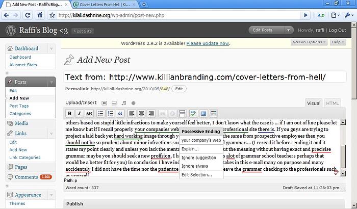The width and height of the screenshot is (357, 209).
Task: Click the editor scrollbar up arrow
Action: (x=343, y=122)
